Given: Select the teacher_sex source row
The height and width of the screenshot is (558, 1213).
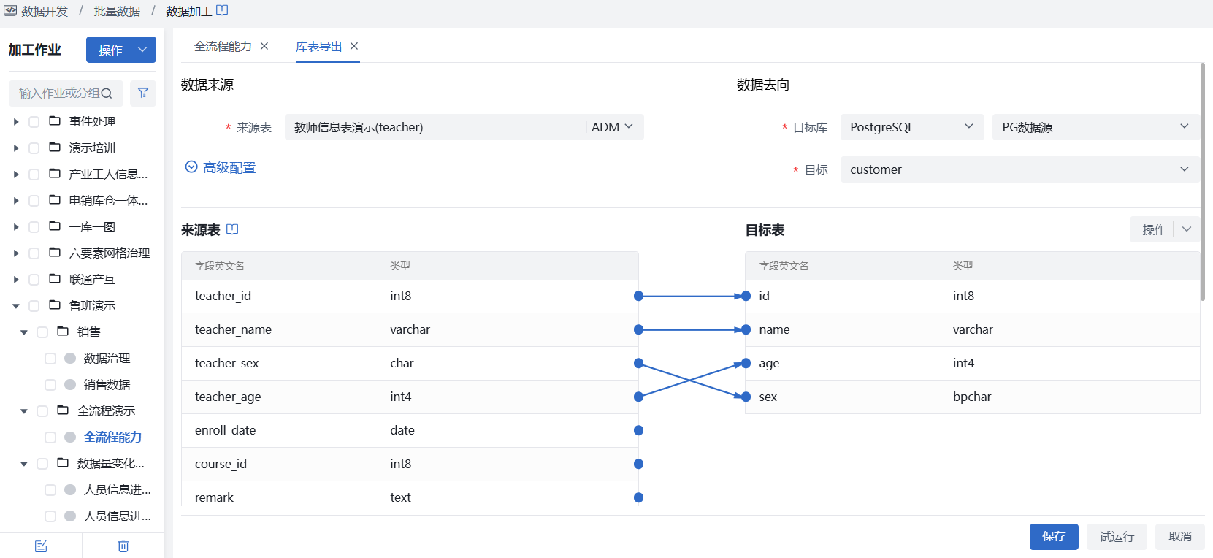Looking at the screenshot, I should coord(410,363).
